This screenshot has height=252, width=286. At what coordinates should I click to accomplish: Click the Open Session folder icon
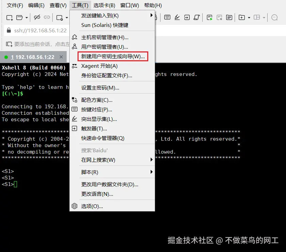point(19,17)
